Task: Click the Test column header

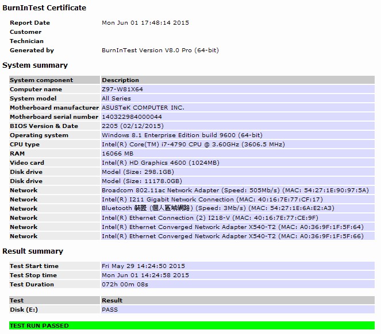Action: [55, 301]
